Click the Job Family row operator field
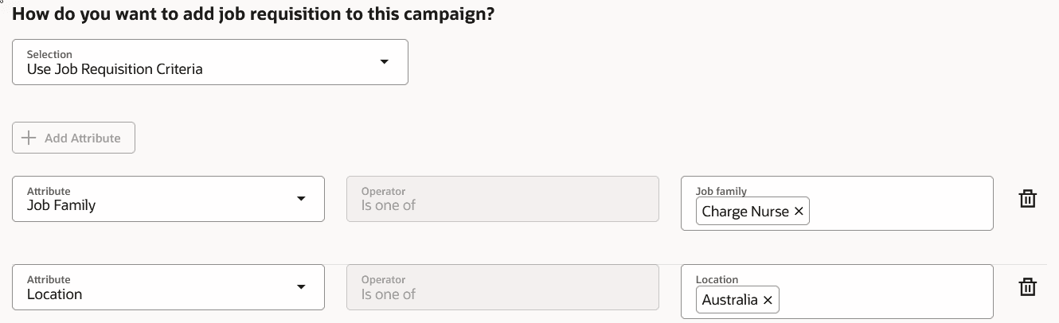The image size is (1059, 323). (502, 199)
